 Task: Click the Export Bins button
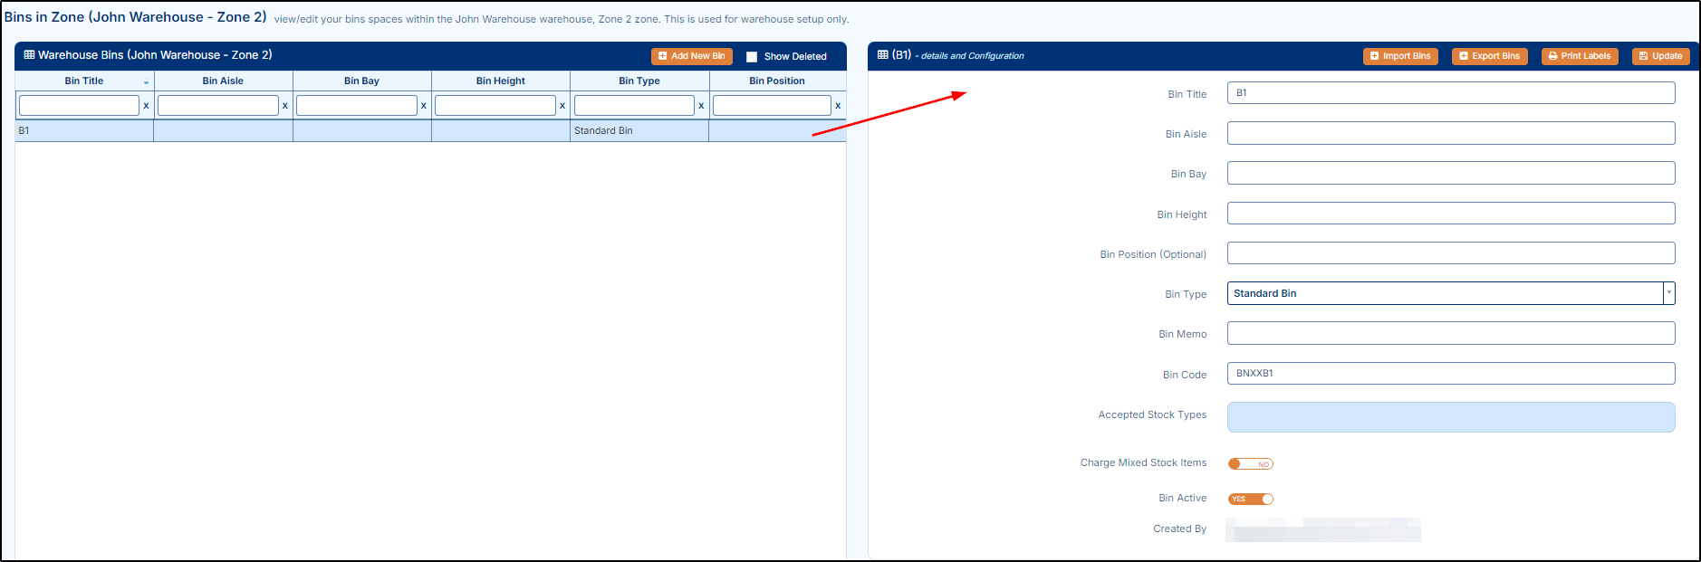[x=1489, y=56]
